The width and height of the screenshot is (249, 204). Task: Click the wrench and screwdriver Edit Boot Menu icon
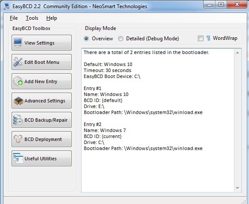pos(18,62)
